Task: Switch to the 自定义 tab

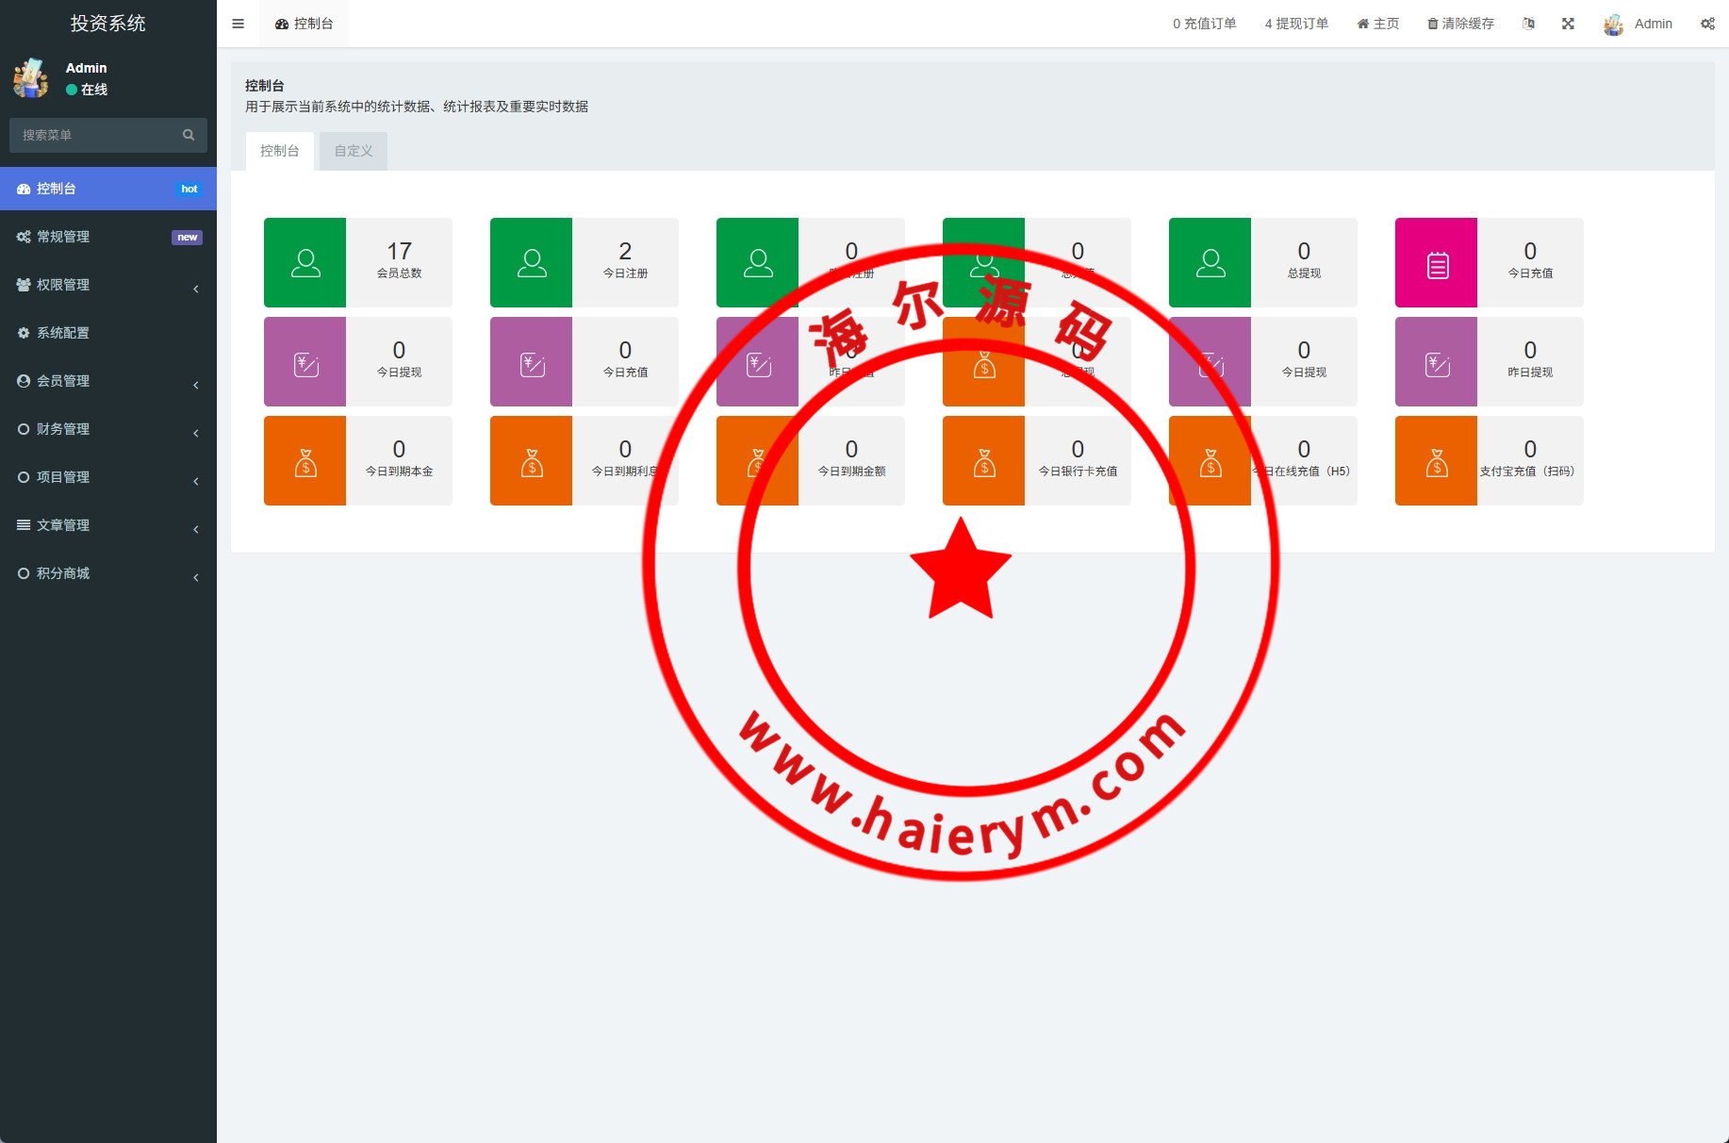Action: click(354, 151)
